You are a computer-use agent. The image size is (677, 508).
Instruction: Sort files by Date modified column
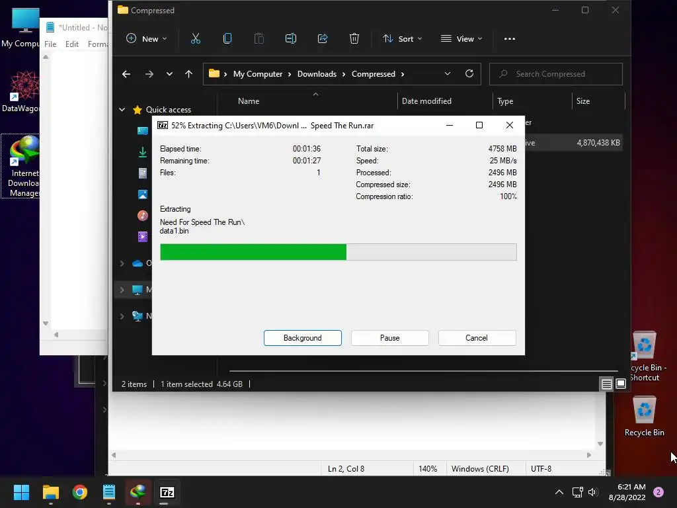(426, 101)
